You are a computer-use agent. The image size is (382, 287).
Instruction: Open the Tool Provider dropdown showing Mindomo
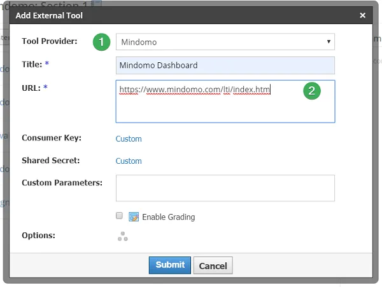pyautogui.click(x=225, y=42)
